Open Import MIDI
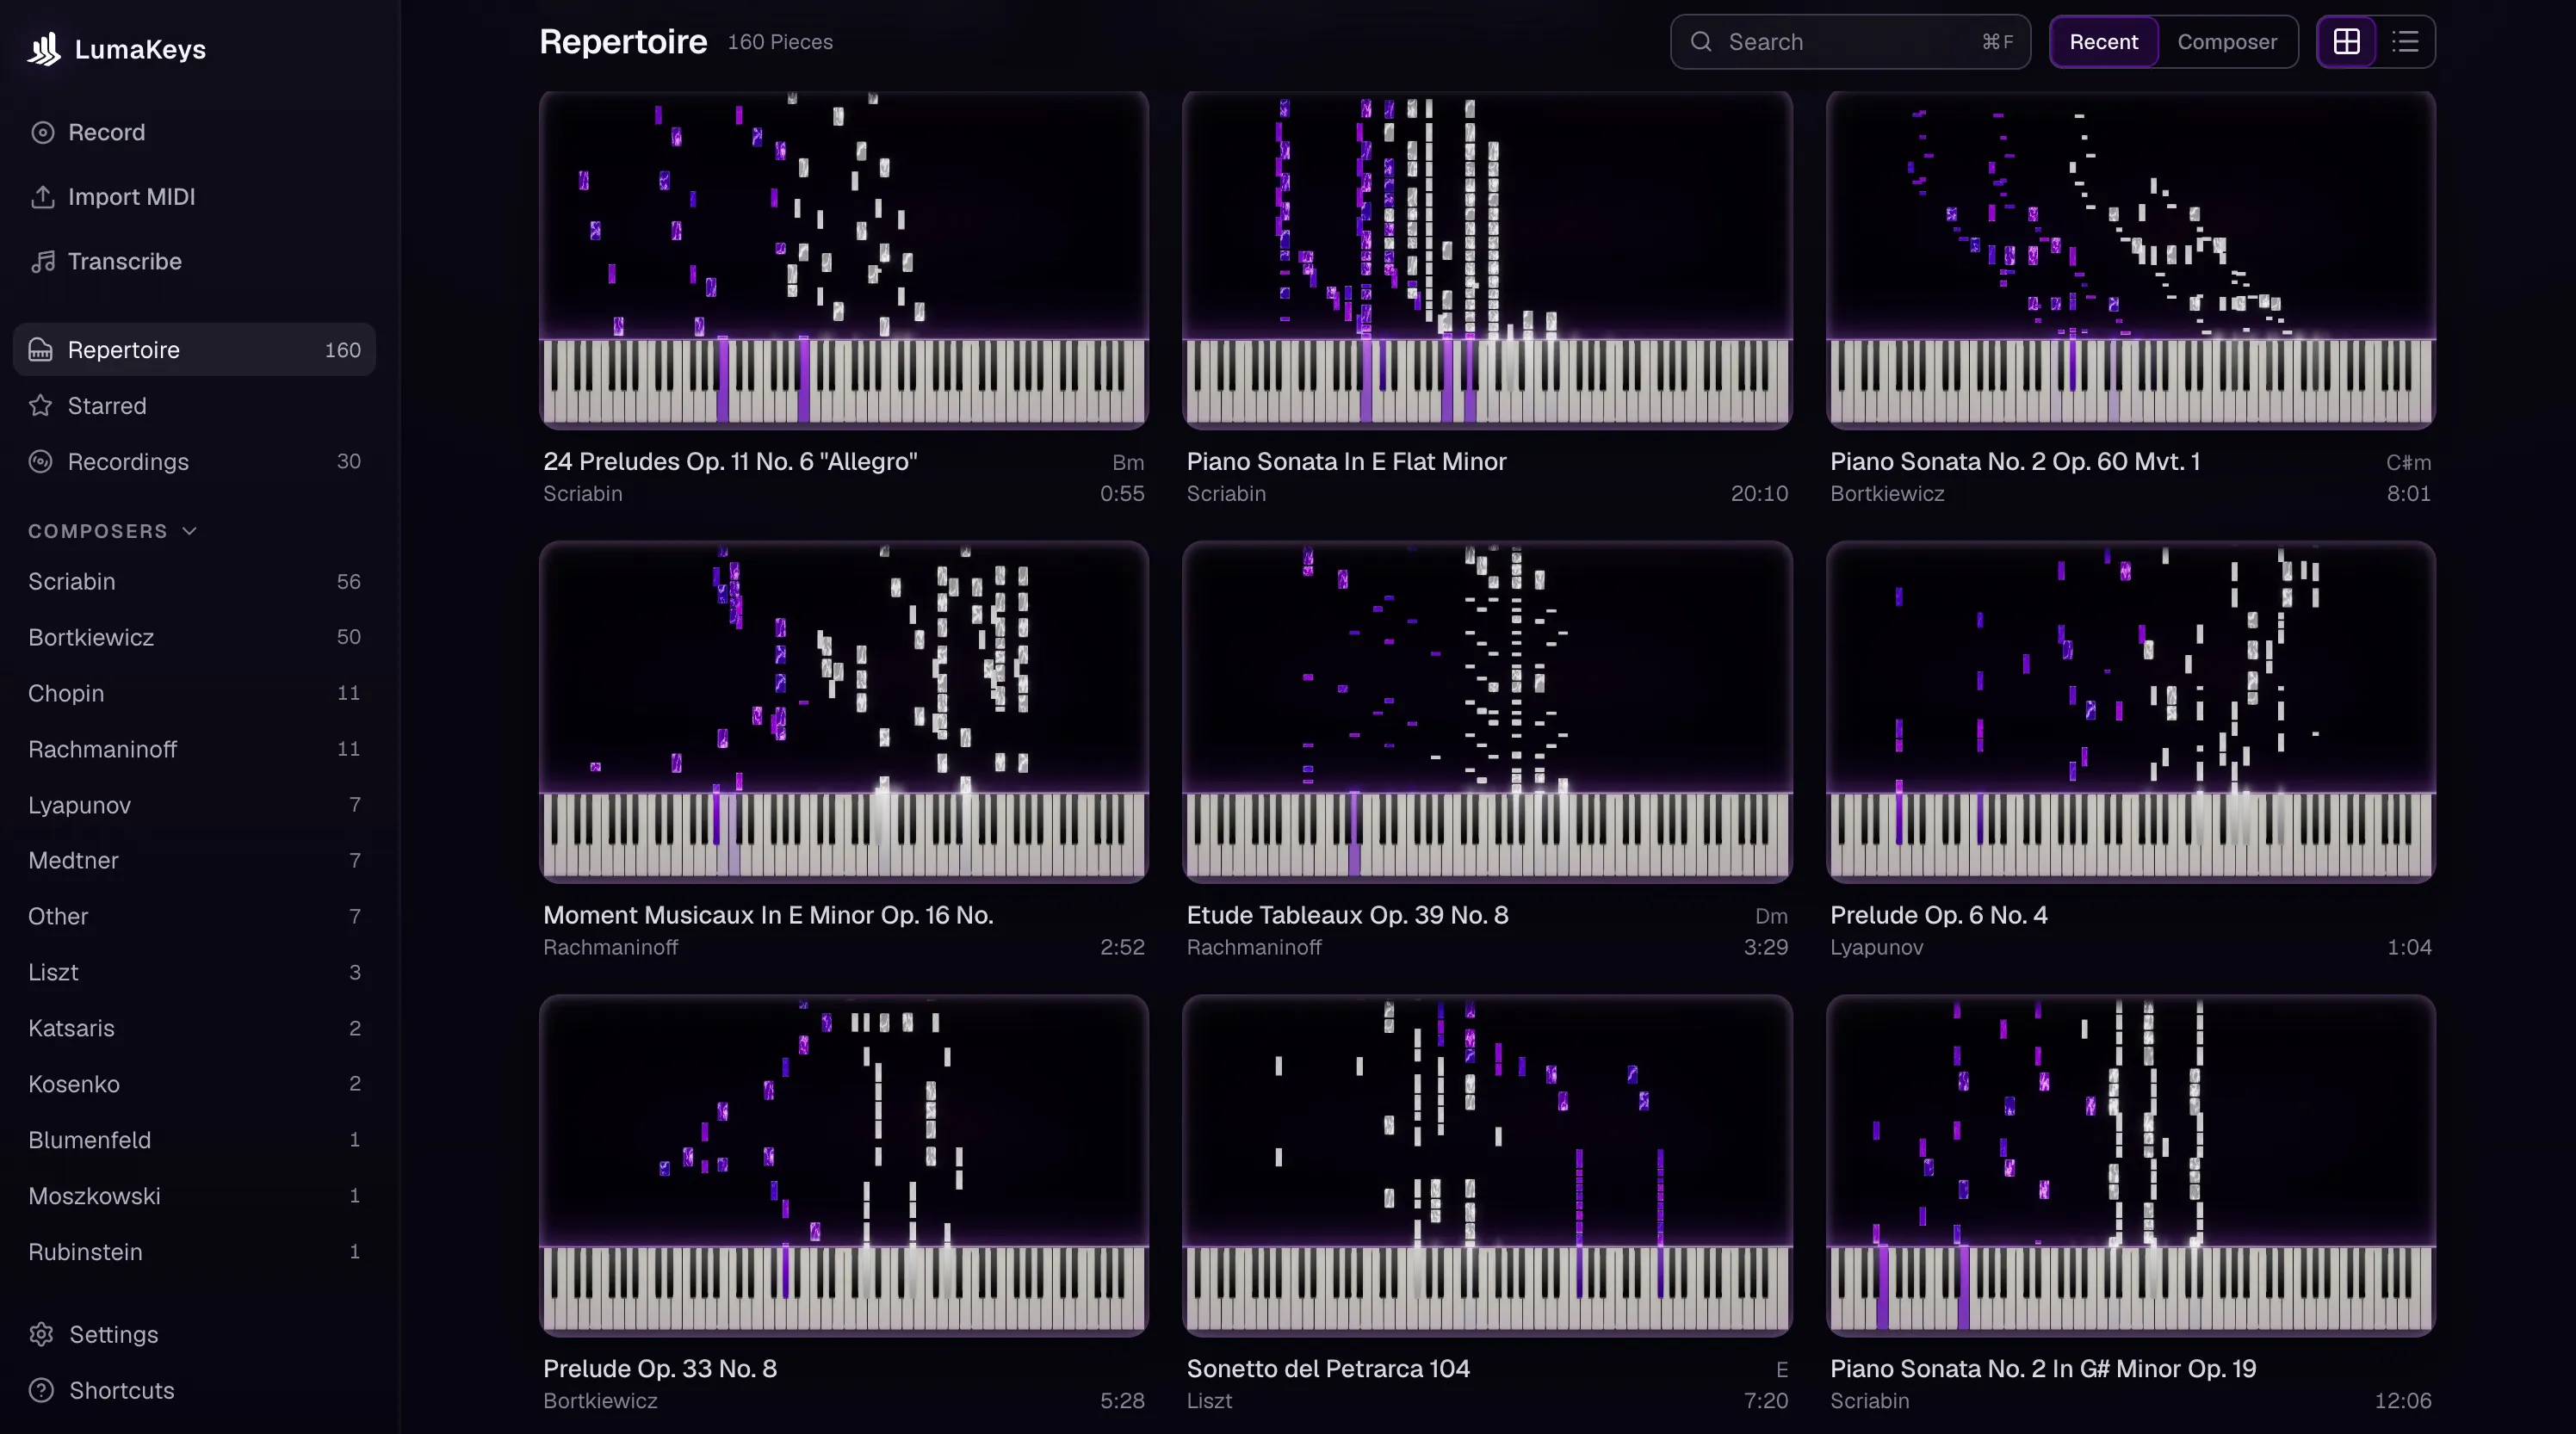Image resolution: width=2576 pixels, height=1434 pixels. point(194,197)
